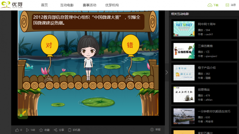Click the mobile phone view icon
This screenshot has width=239, height=134.
tap(70, 130)
